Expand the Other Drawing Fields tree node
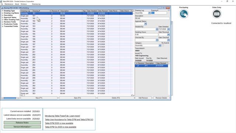This screenshot has height=133, width=236. 3,20
